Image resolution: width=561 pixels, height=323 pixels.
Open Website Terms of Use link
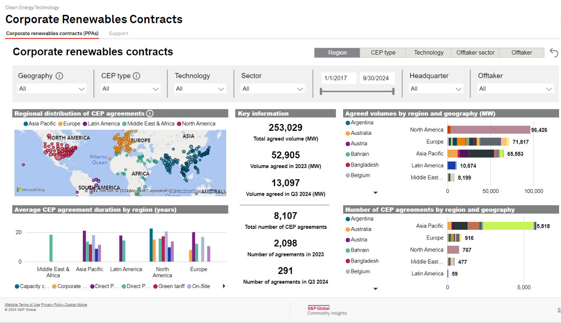coord(22,305)
